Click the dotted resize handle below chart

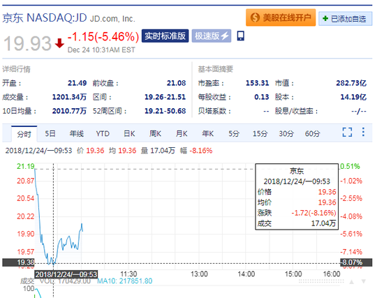pos(321,281)
